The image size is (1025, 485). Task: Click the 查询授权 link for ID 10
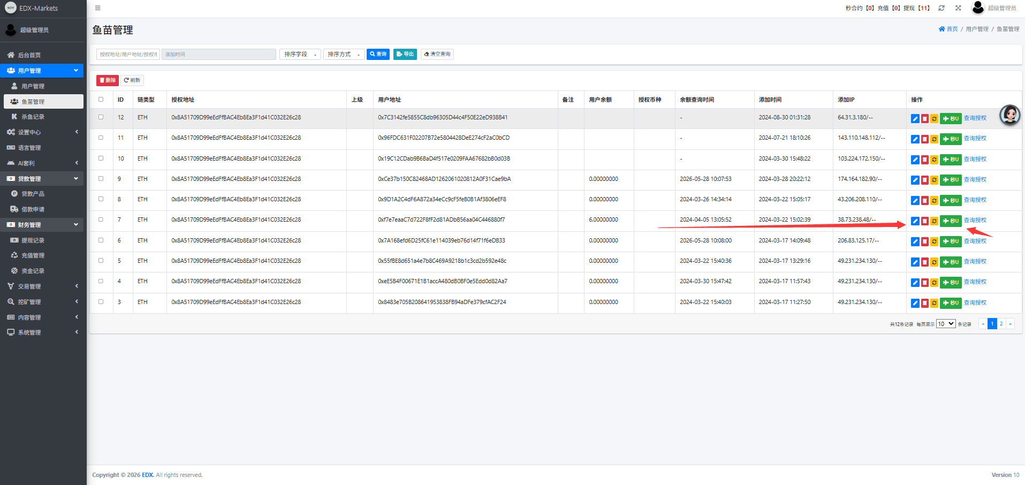click(x=975, y=159)
